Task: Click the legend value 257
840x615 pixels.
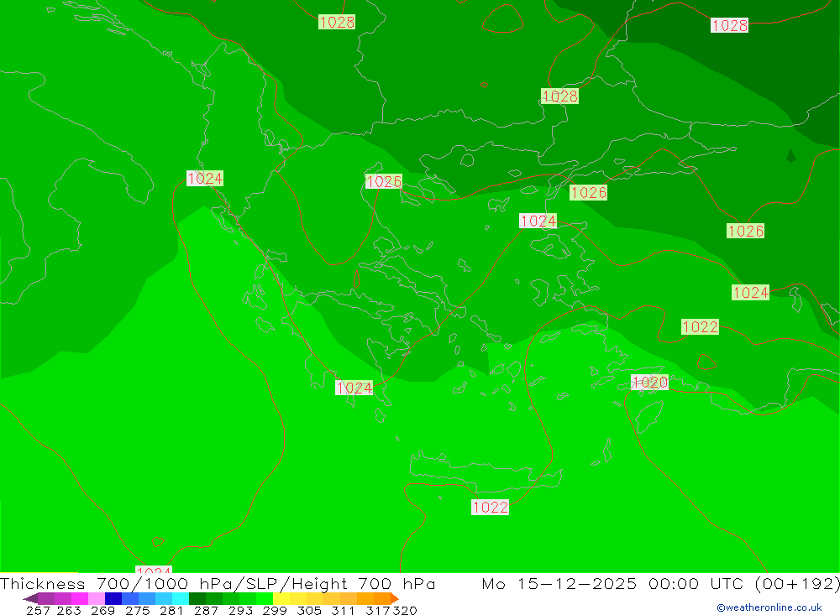Action: coord(38,611)
